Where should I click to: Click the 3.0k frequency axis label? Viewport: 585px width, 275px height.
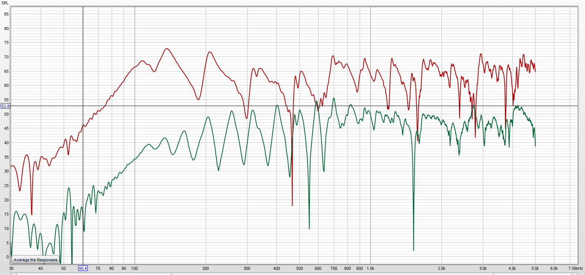pyautogui.click(x=483, y=268)
